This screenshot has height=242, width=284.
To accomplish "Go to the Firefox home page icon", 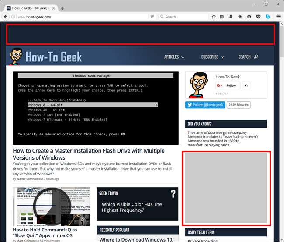I will click(x=239, y=17).
